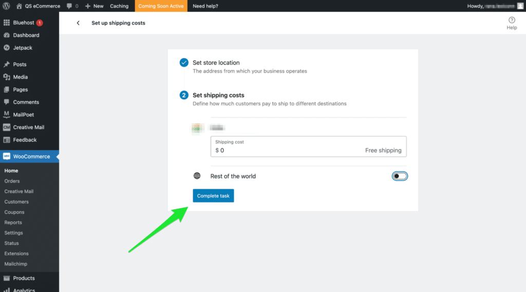Enable the Rest of the world toggle
Screen dimensions: 526x292
pyautogui.click(x=400, y=176)
